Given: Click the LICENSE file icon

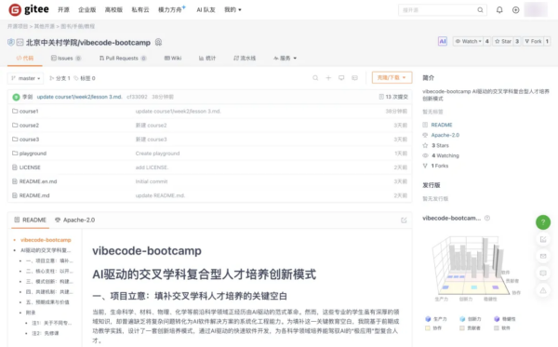Looking at the screenshot, I should coord(15,167).
